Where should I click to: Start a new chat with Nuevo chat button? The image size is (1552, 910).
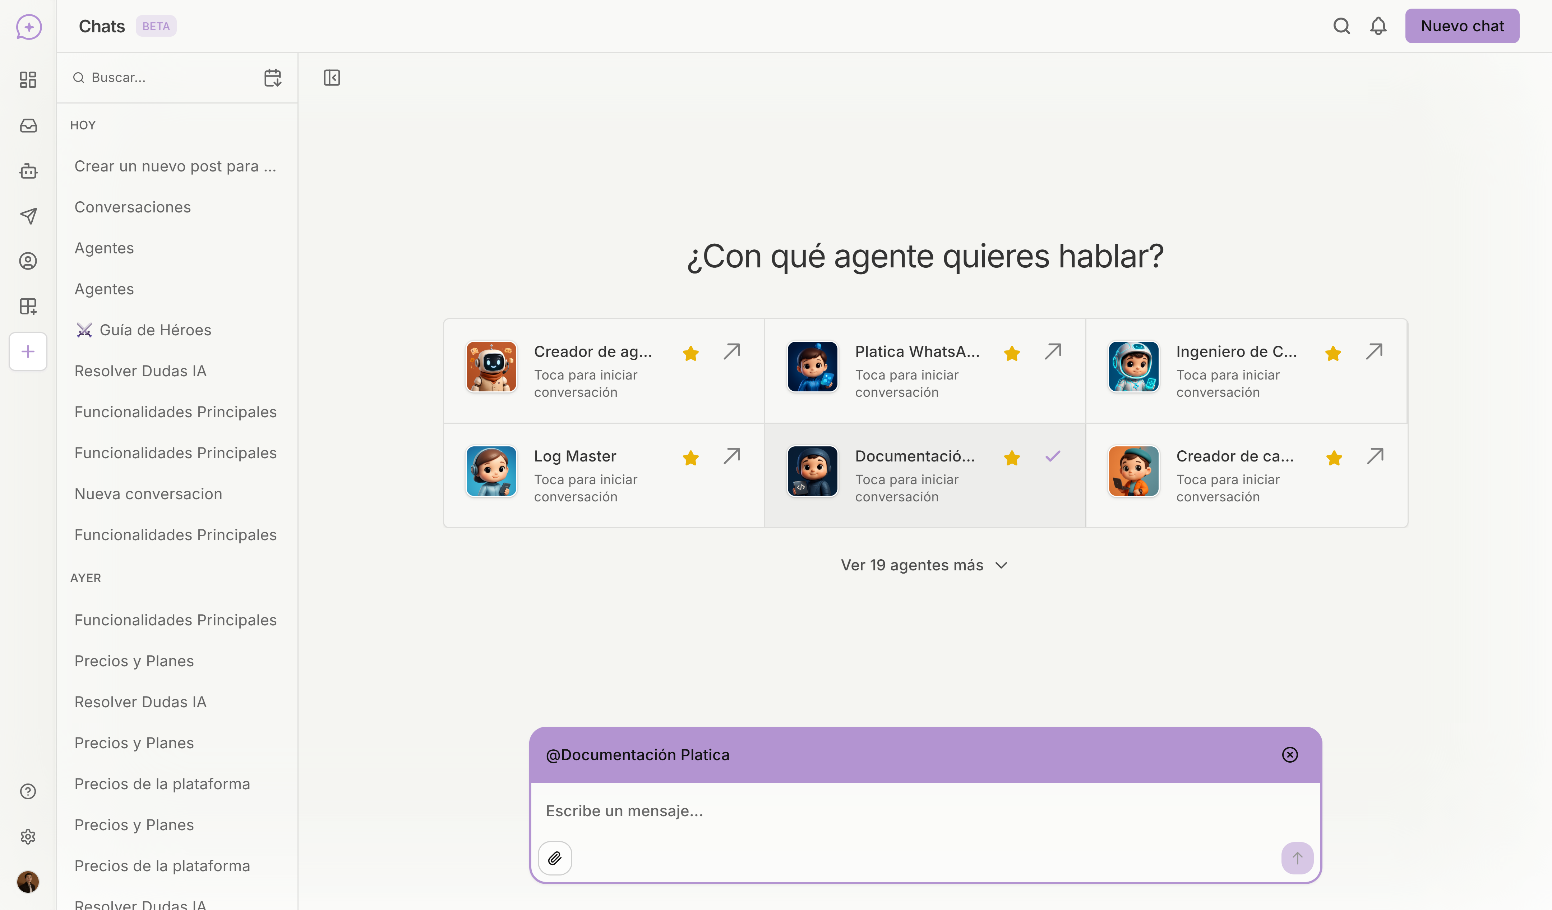[x=1462, y=26]
